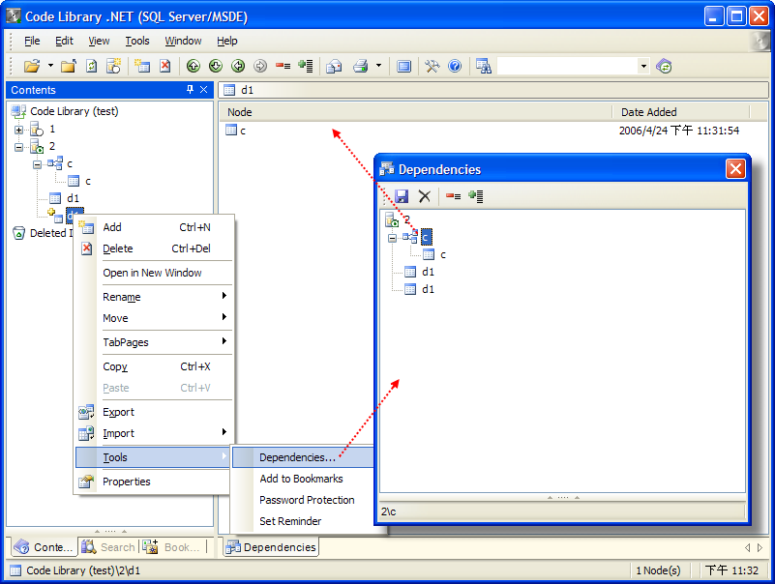The height and width of the screenshot is (584, 775).
Task: Open the Move submenu
Action: pos(153,318)
